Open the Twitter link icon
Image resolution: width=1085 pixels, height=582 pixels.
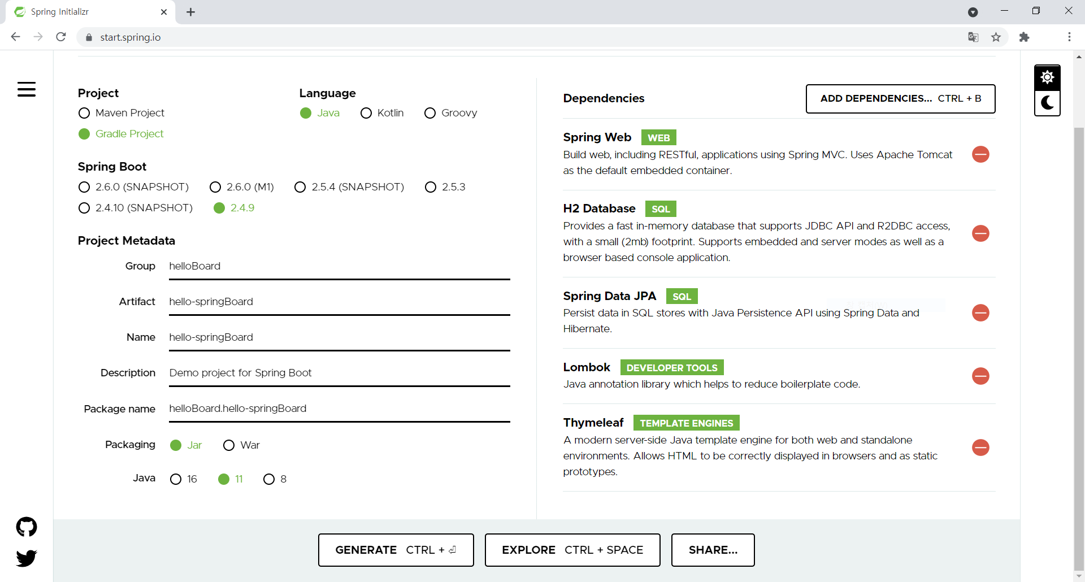click(x=27, y=558)
